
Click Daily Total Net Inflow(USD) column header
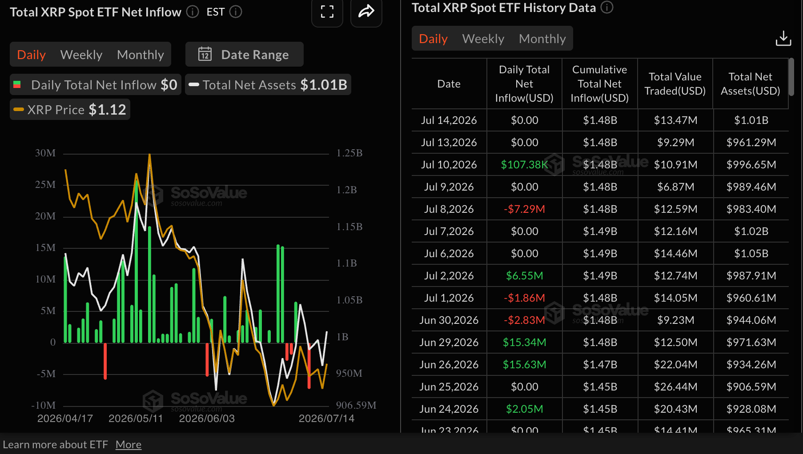pyautogui.click(x=524, y=84)
